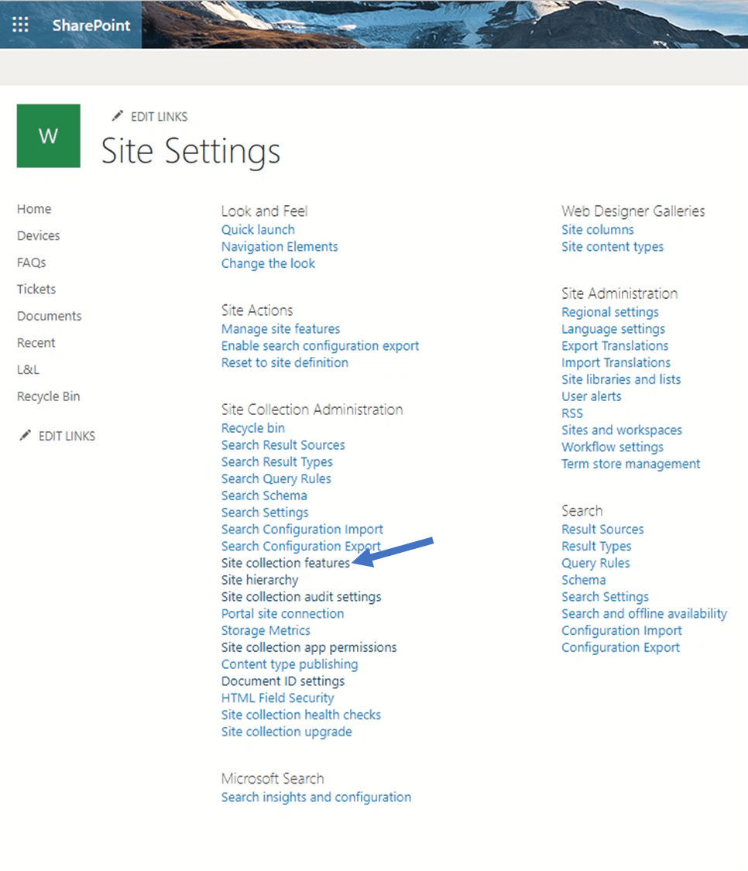Select Documents from the sidebar

(49, 316)
